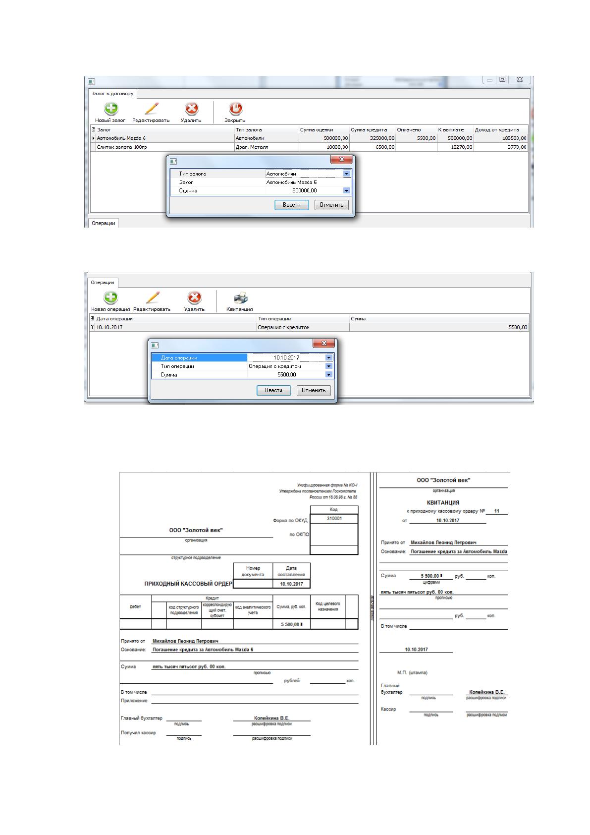Click Отменить in the operation dialog
Screen dimensions: 590x835
tap(314, 390)
